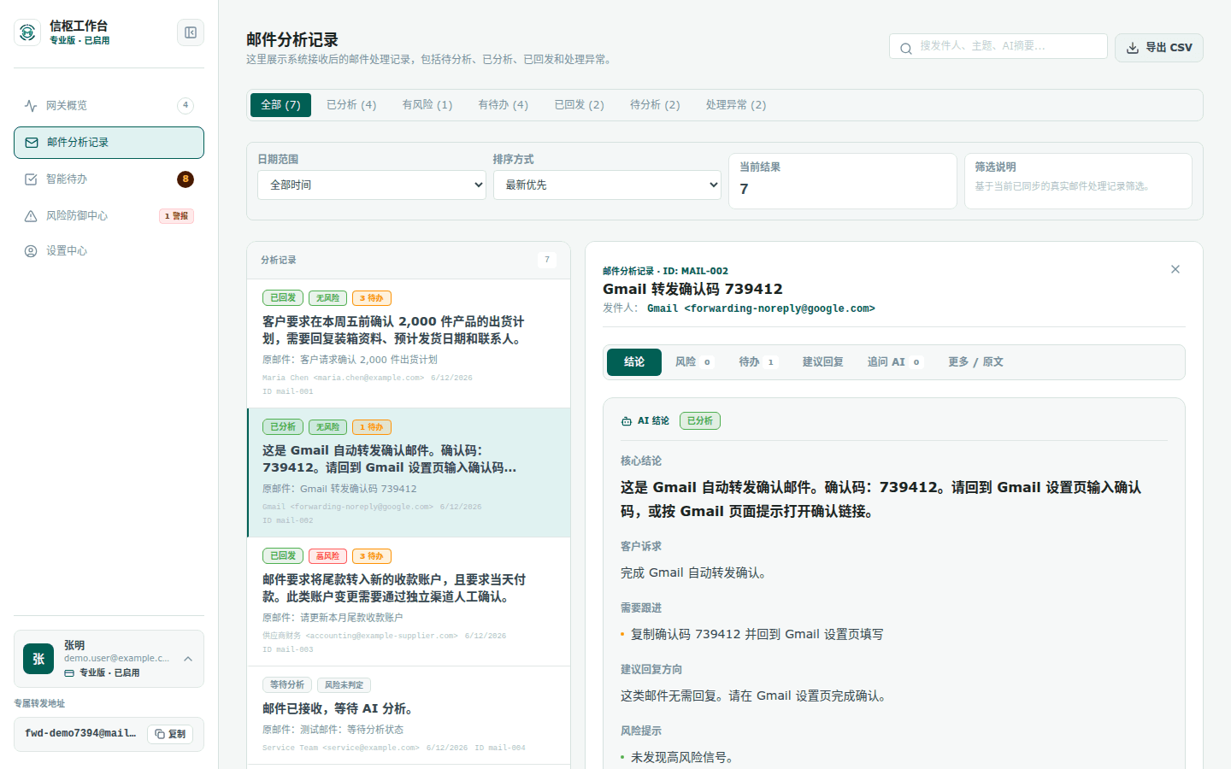Image resolution: width=1231 pixels, height=769 pixels.
Task: Switch to the 风险 detail tab
Action: pos(694,362)
